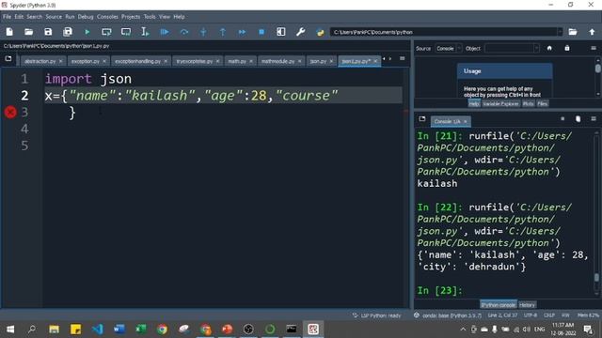Continue execution until next breakpoint
Viewport: 602px width, 338px height.
(242, 32)
